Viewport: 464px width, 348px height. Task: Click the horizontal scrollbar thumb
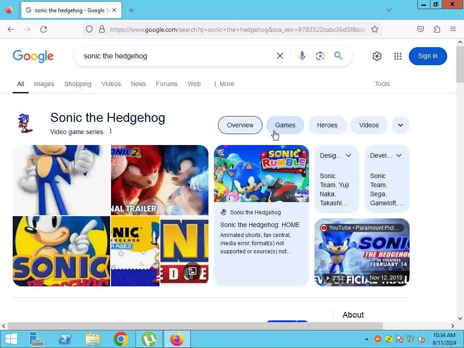(195, 326)
